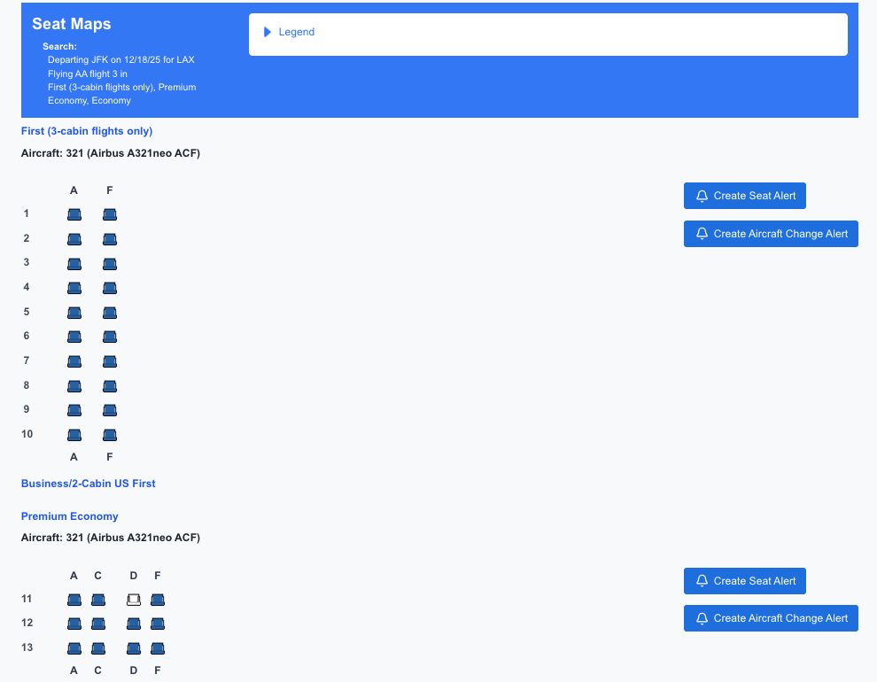877x682 pixels.
Task: Open the First (3-cabin flights only) link
Action: pyautogui.click(x=87, y=131)
